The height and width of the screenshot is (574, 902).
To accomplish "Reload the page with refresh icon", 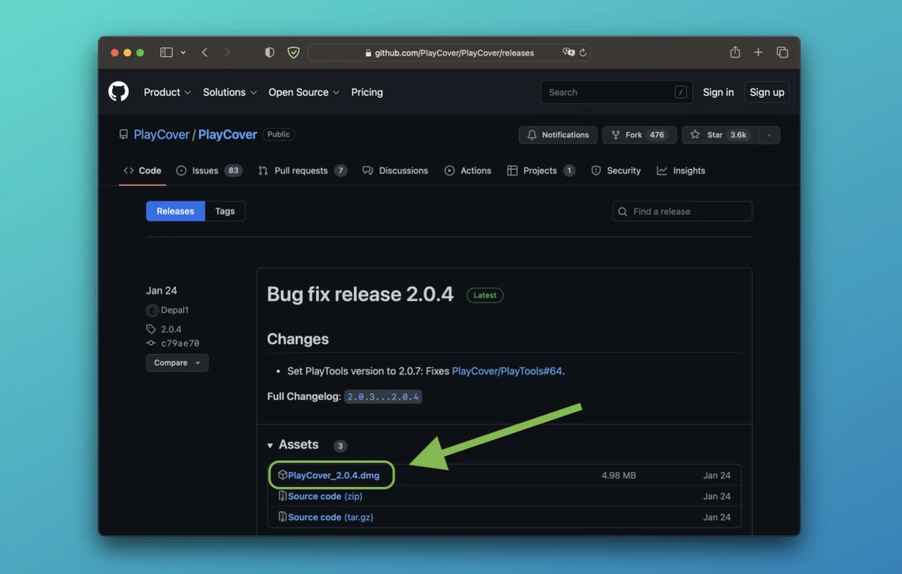I will tap(583, 52).
